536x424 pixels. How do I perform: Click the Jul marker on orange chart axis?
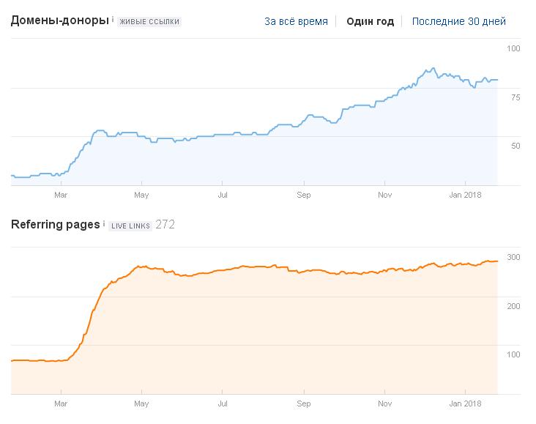(223, 403)
